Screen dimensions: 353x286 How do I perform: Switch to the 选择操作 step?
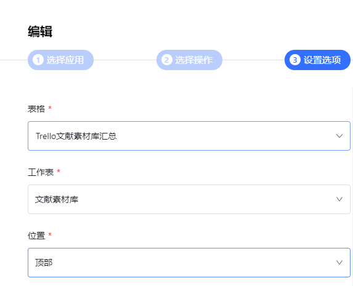[x=189, y=60]
